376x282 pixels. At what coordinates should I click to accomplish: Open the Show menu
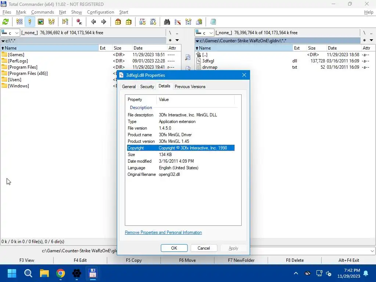(x=76, y=12)
